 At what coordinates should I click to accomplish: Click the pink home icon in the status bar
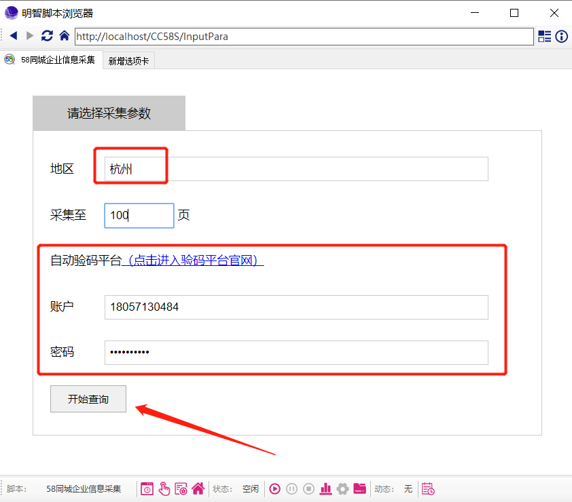click(198, 488)
